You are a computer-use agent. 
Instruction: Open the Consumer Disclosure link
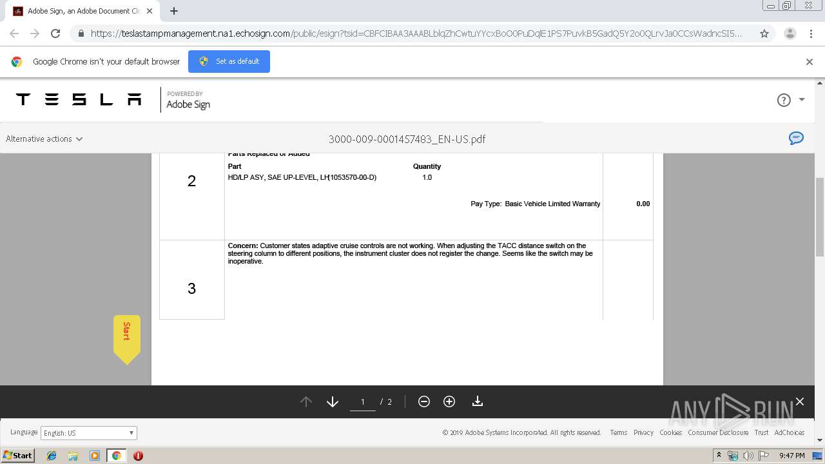(718, 432)
